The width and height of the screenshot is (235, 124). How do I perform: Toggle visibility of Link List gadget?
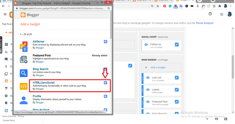point(148,78)
